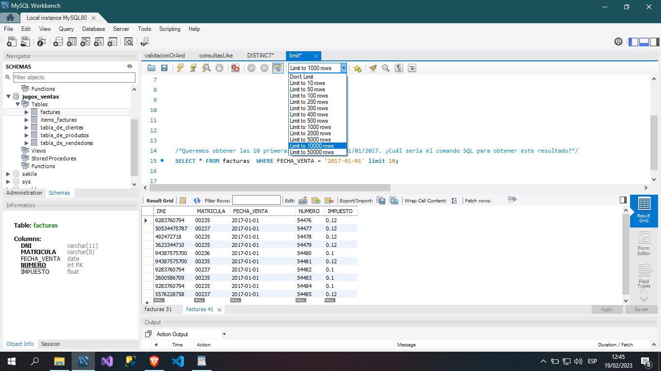The width and height of the screenshot is (661, 371).
Task: Stop query execution hand icon
Action: click(x=219, y=68)
